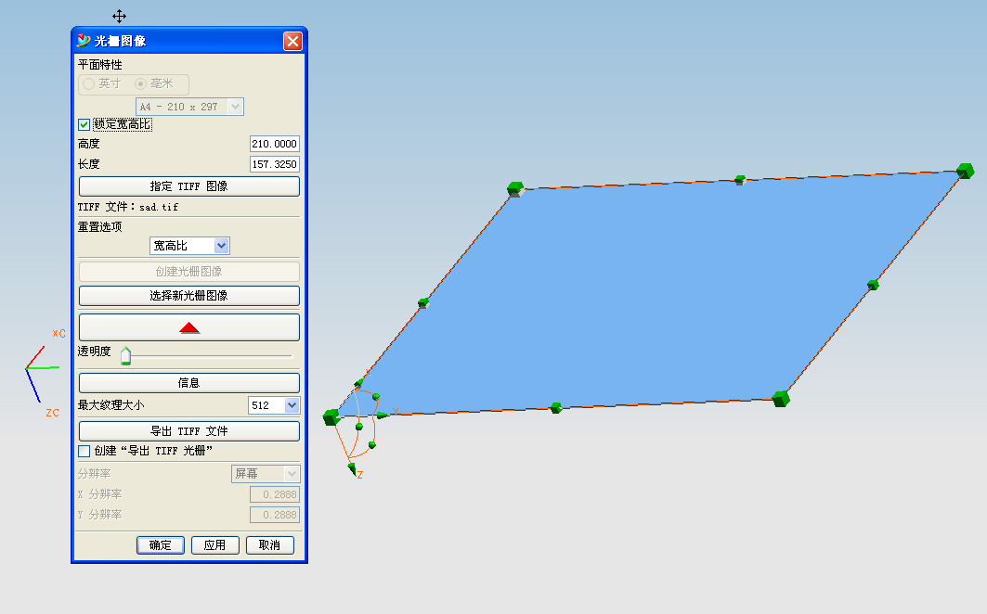
Task: Click the NX logo icon in dialog title
Action: pyautogui.click(x=84, y=41)
